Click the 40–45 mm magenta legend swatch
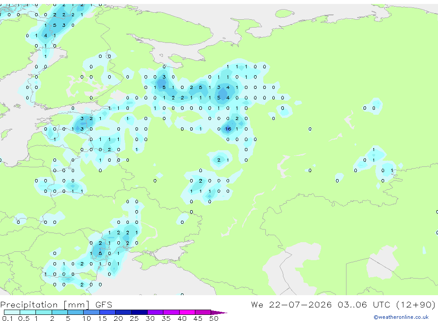438x321 pixels. click(187, 312)
